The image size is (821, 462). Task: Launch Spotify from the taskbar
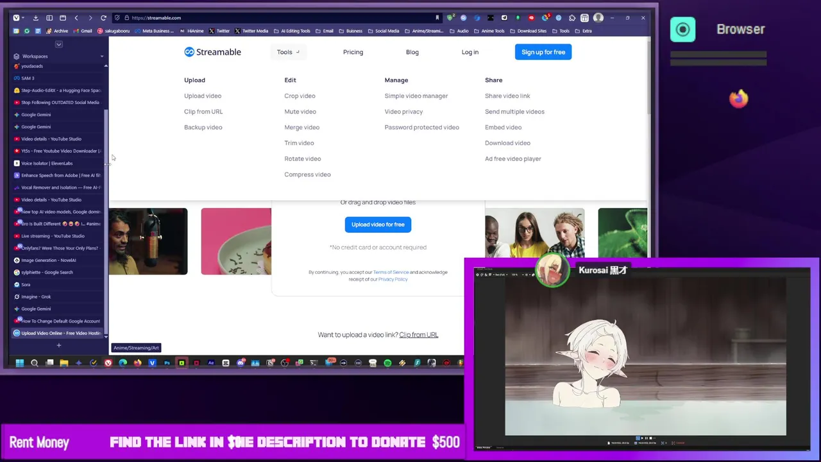tap(387, 363)
